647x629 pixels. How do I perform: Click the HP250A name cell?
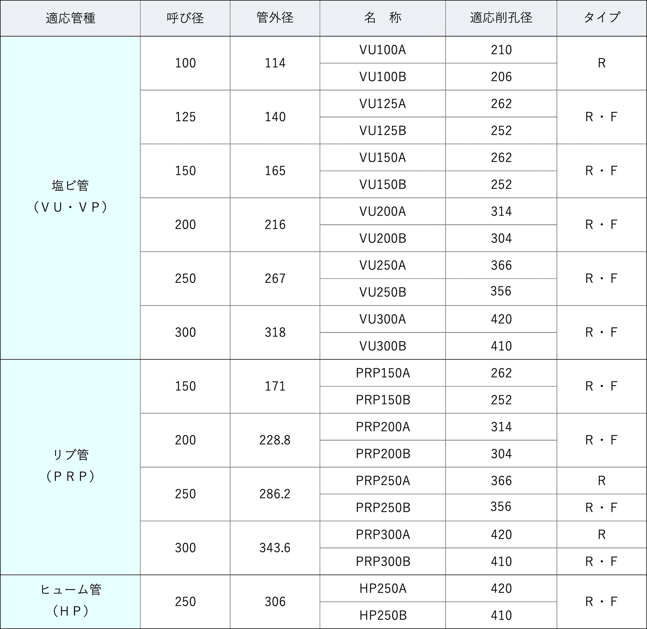point(383,588)
